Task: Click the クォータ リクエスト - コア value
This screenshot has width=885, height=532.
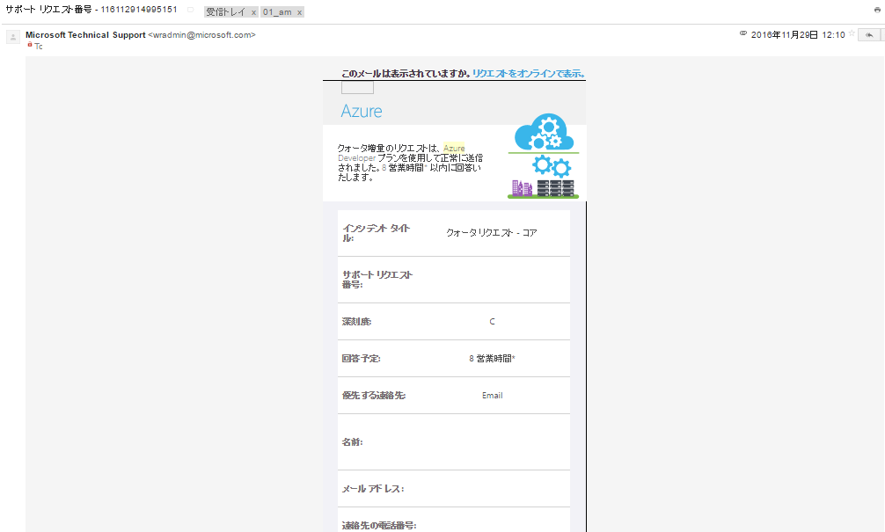Action: coord(492,232)
